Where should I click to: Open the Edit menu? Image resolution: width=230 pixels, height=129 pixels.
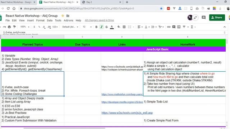[14, 20]
